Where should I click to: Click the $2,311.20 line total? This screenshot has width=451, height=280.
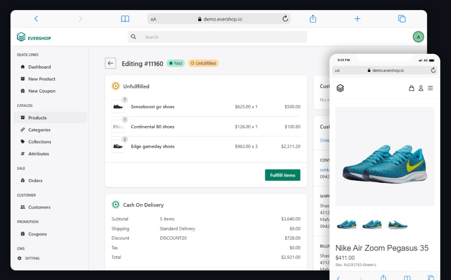[291, 147]
